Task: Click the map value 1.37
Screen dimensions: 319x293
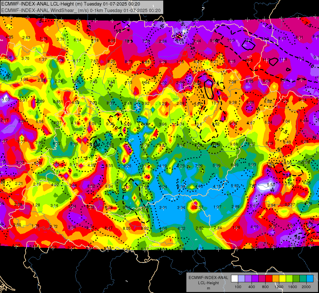Action: [43, 59]
